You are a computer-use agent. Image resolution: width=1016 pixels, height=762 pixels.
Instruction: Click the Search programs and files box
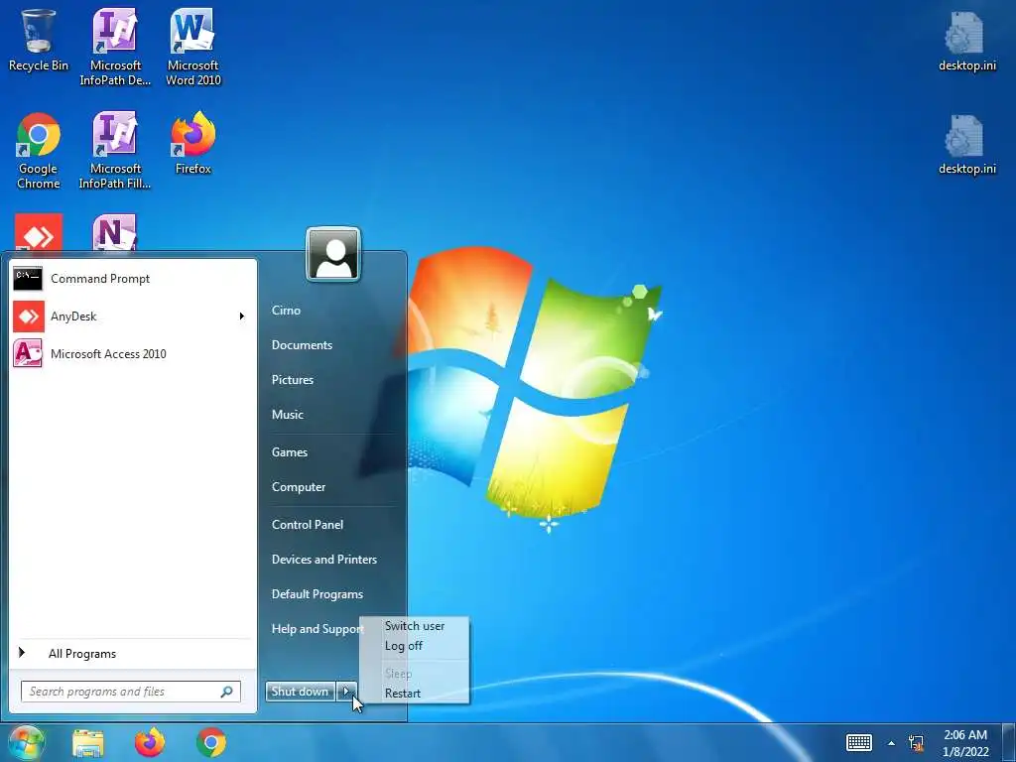pyautogui.click(x=130, y=692)
